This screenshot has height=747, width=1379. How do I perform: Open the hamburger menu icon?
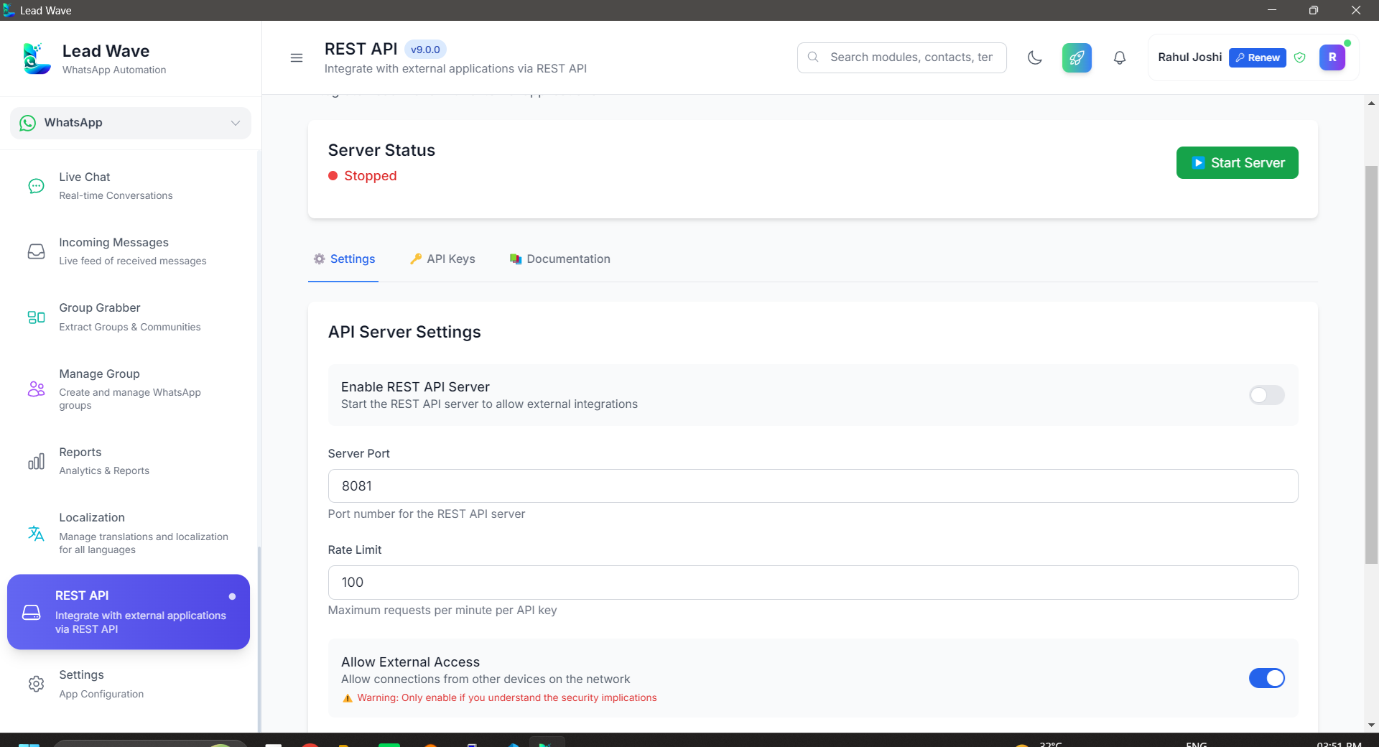(x=296, y=57)
